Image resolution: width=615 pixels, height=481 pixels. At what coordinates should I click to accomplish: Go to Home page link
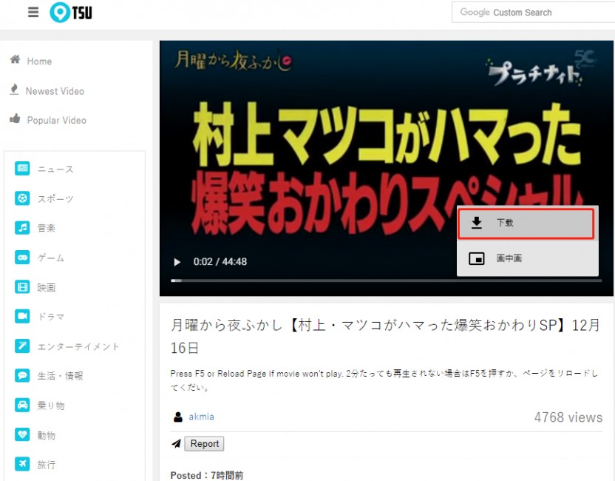click(x=39, y=61)
